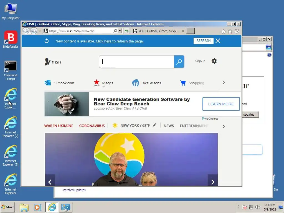Open Outlook.com shortcut
The height and width of the screenshot is (213, 284).
[59, 83]
